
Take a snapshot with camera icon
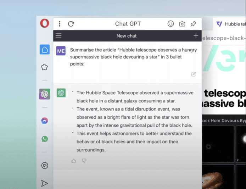click(x=182, y=24)
